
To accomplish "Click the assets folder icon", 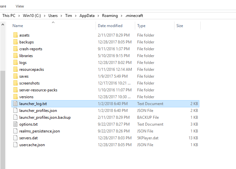I will pyautogui.click(x=15, y=35).
